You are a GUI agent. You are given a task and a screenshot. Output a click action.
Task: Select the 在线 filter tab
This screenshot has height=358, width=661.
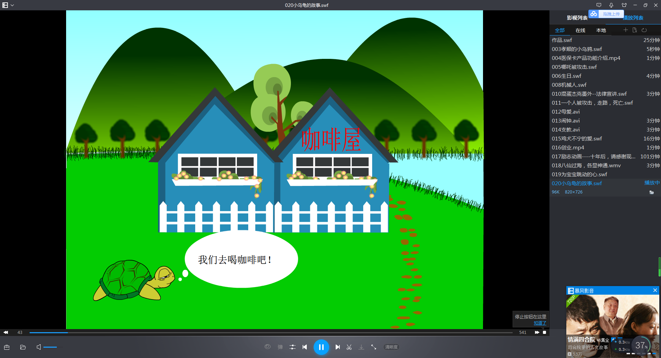580,30
